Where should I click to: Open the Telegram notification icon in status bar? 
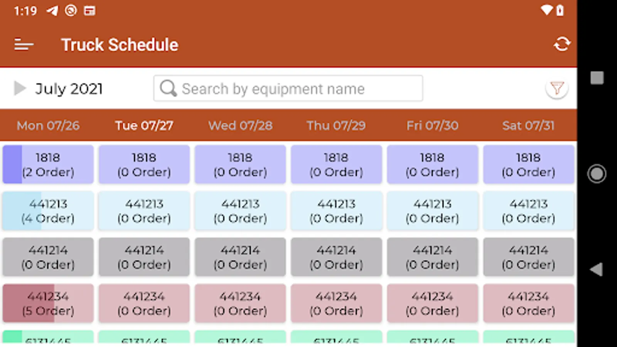52,11
